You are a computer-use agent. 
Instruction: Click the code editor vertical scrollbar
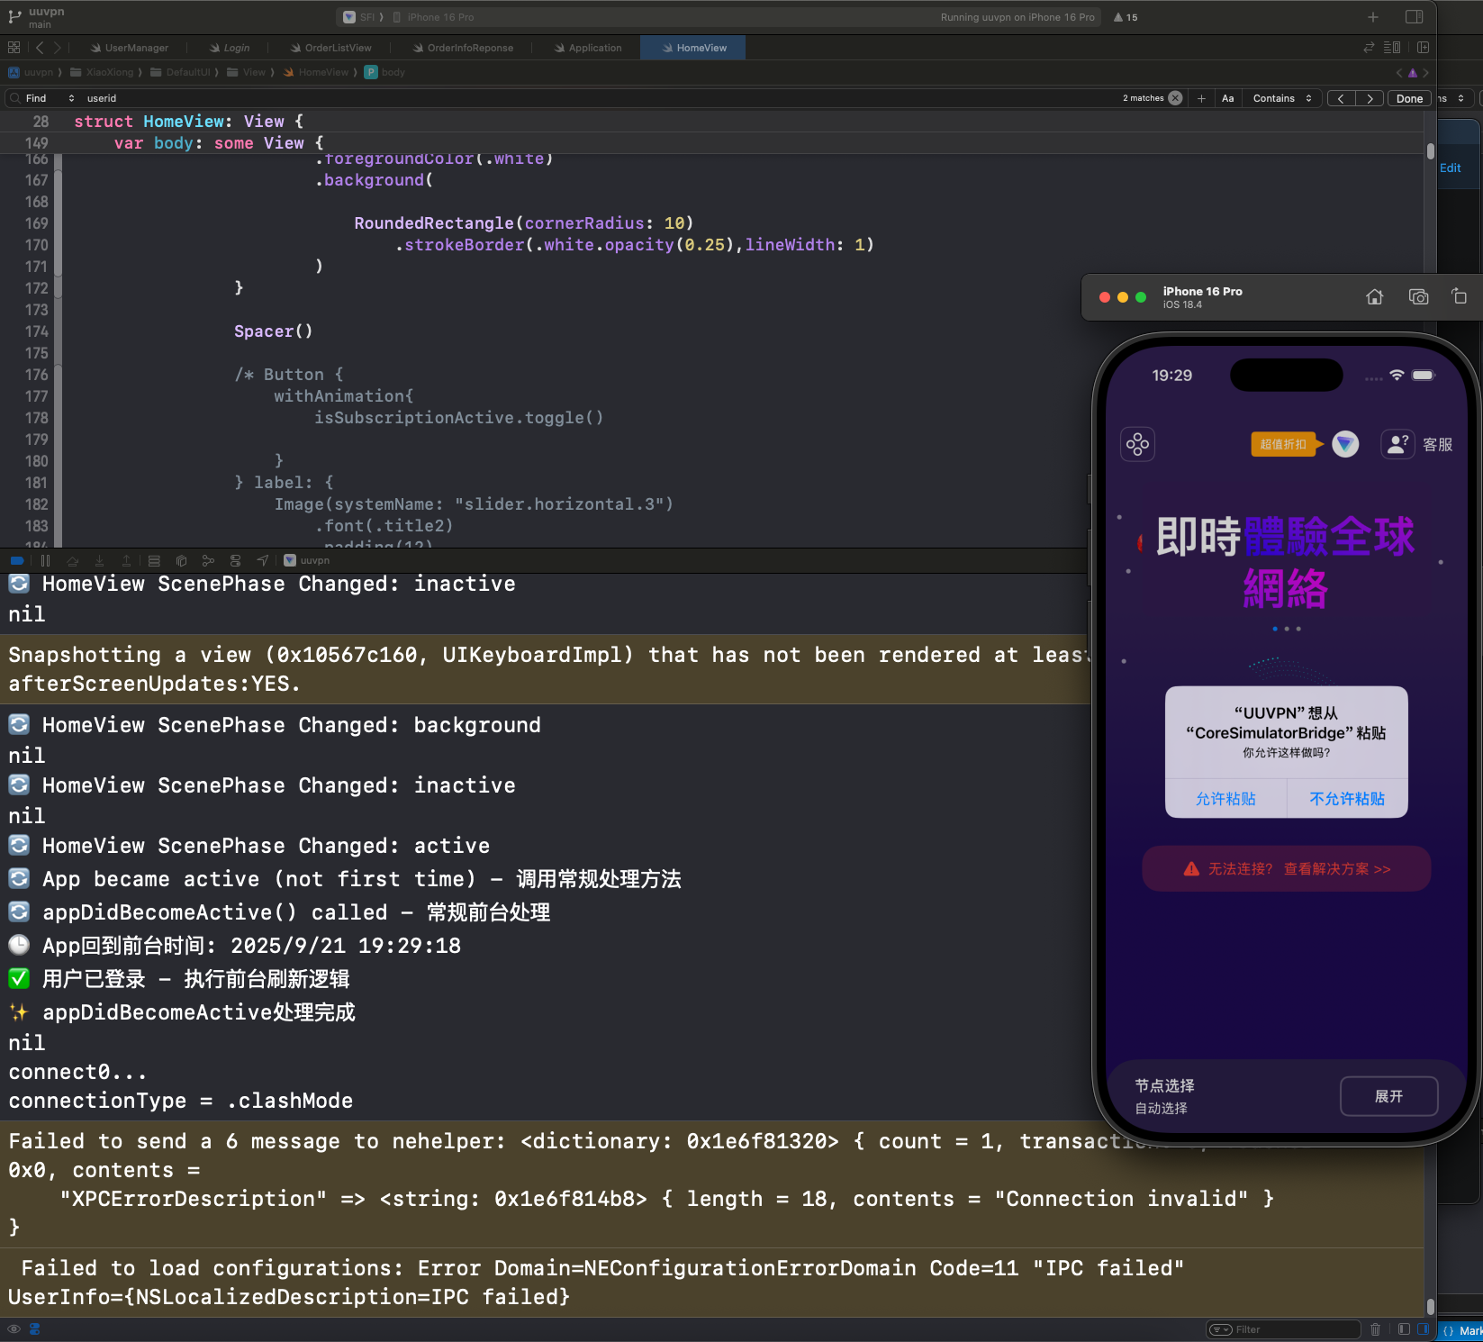click(x=1430, y=151)
